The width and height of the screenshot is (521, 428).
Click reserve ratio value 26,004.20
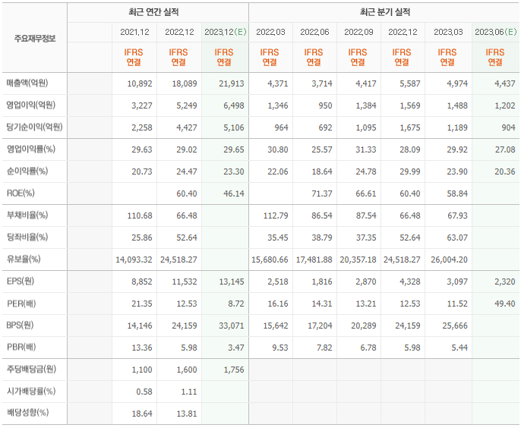click(449, 260)
